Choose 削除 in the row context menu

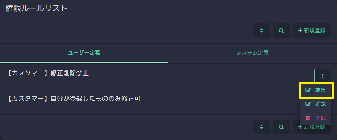(x=316, y=118)
